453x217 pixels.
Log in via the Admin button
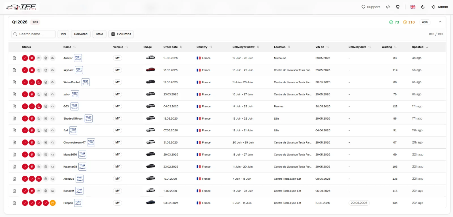click(439, 7)
